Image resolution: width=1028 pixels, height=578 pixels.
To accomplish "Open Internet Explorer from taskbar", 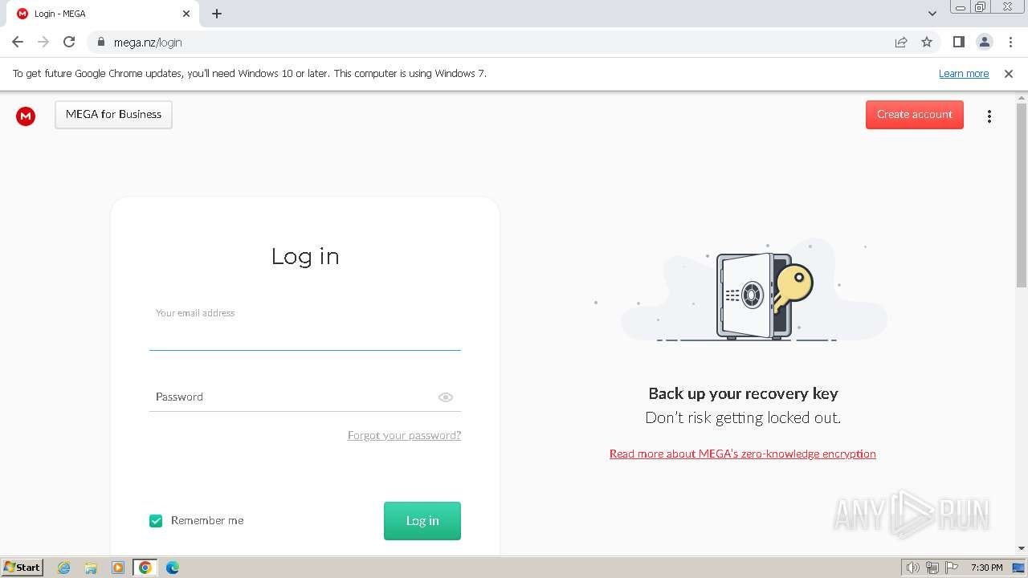I will coord(63,568).
